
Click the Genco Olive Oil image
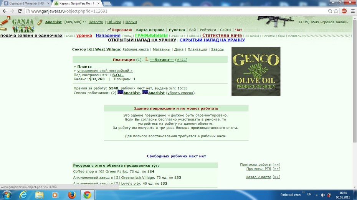coord(256,72)
